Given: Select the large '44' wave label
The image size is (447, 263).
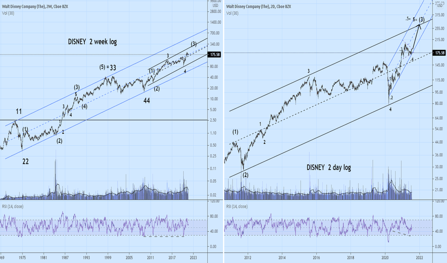Looking at the screenshot, I should 147,100.
